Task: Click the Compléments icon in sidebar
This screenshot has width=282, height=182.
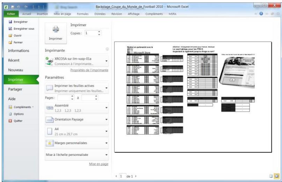Action: [x=10, y=107]
